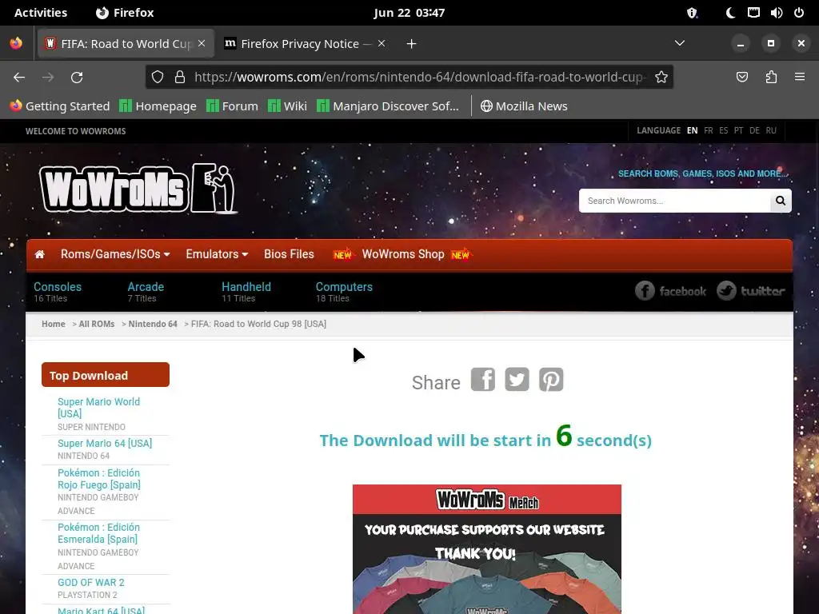The image size is (819, 614).
Task: Switch language to FR
Action: [709, 130]
